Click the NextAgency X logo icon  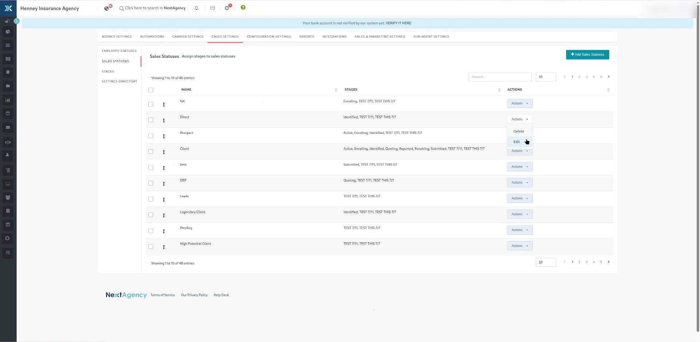(x=8, y=8)
